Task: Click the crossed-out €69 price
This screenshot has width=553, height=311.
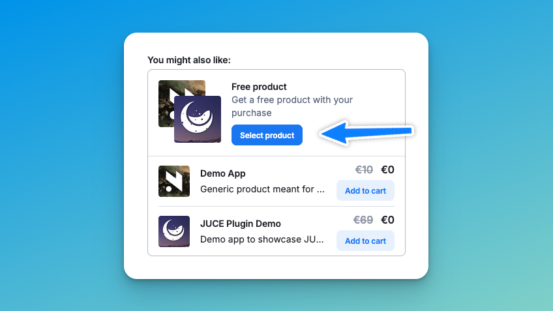Action: click(x=364, y=220)
